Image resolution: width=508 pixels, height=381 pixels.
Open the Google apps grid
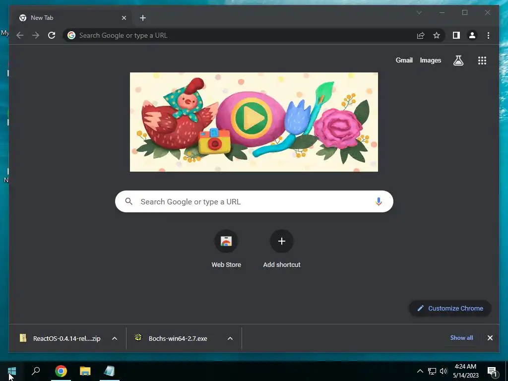point(482,60)
